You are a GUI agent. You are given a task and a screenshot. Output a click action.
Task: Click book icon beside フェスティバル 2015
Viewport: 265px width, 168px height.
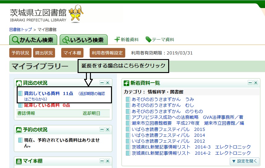click(x=128, y=129)
